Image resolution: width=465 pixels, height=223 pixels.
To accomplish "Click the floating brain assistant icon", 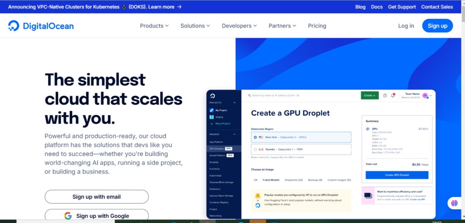I will [x=454, y=203].
